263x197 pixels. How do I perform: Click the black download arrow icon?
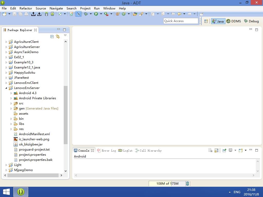point(39,14)
